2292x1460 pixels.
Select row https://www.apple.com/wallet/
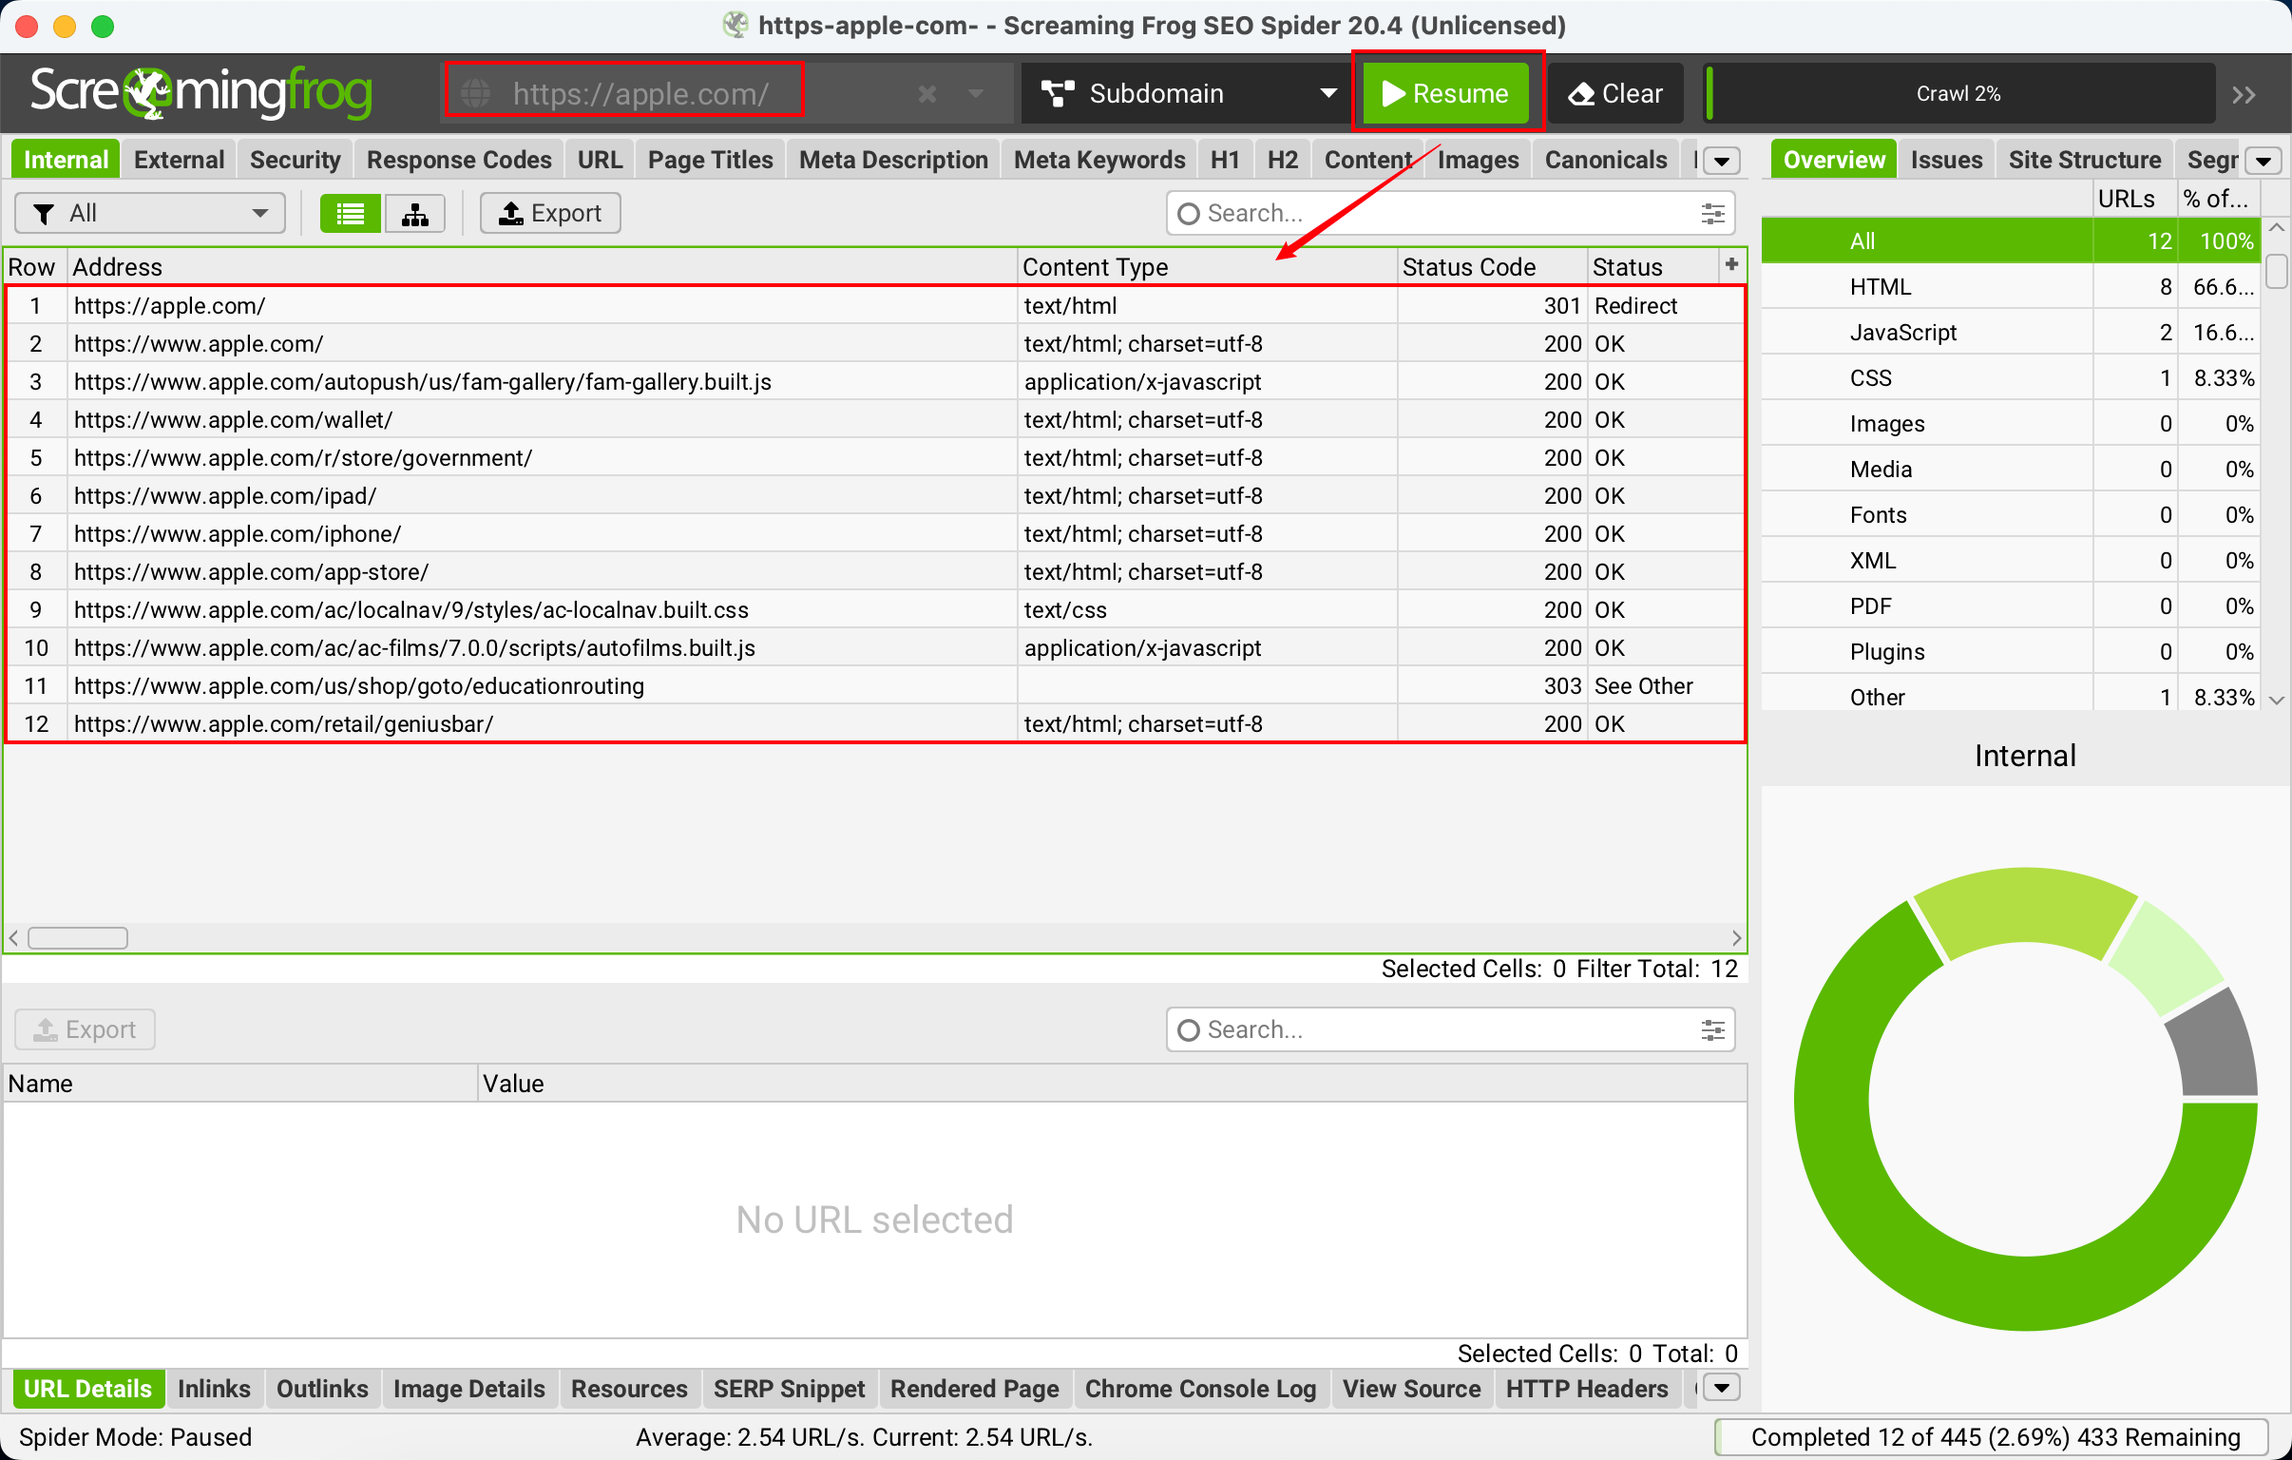[874, 419]
